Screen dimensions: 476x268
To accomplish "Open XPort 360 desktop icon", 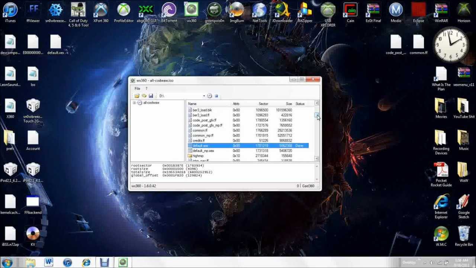I will point(101,13).
